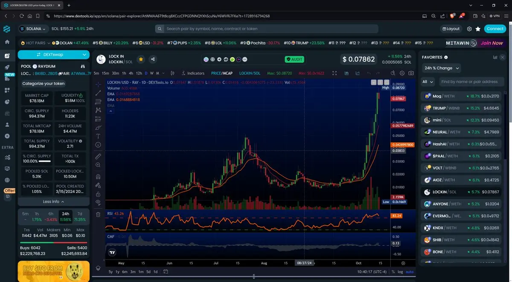
Task: Toggle auto scale on chart
Action: [x=410, y=272]
